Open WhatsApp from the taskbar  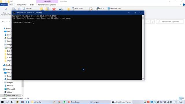[64, 102]
